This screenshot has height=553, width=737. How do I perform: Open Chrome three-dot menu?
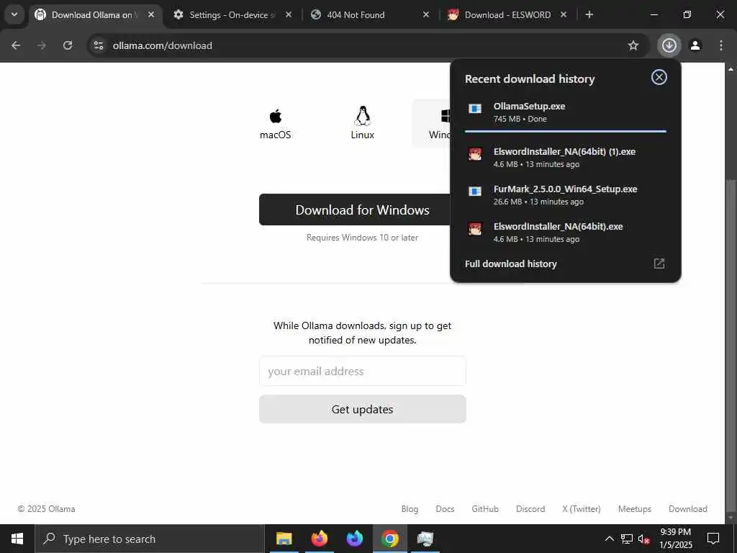tap(721, 45)
